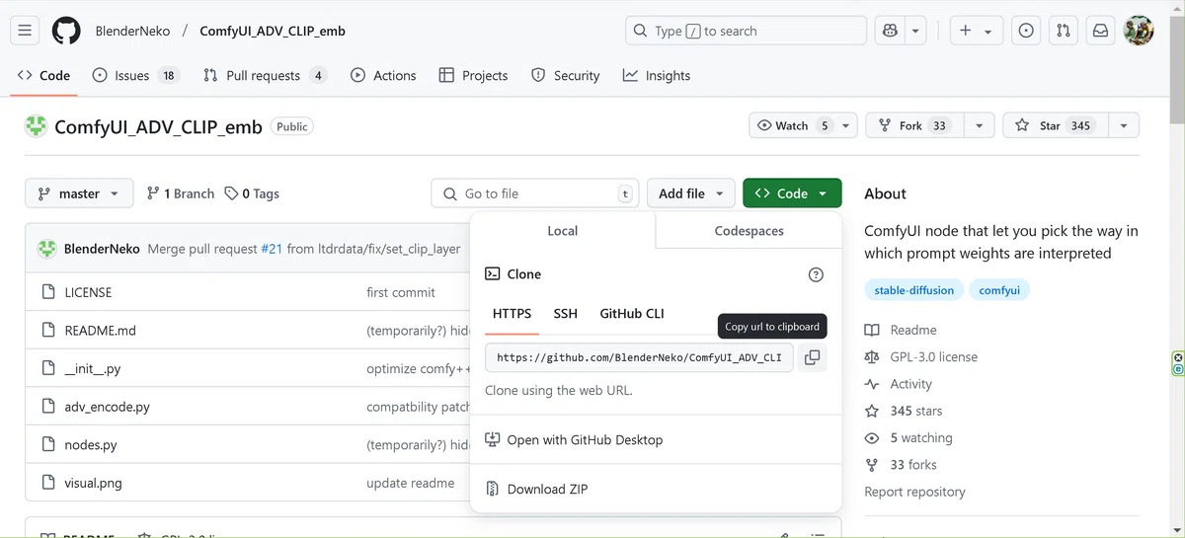Image resolution: width=1185 pixels, height=538 pixels.
Task: Open the LICENSE file
Action: (88, 292)
